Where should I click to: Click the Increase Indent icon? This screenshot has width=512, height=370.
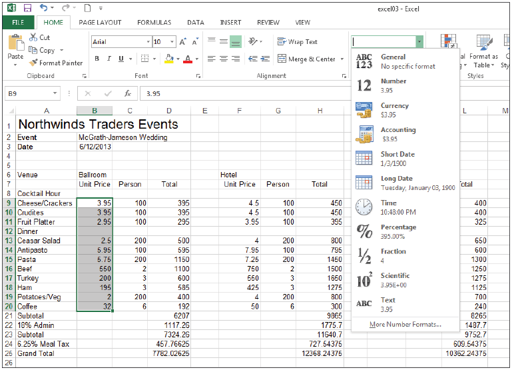(x=265, y=59)
